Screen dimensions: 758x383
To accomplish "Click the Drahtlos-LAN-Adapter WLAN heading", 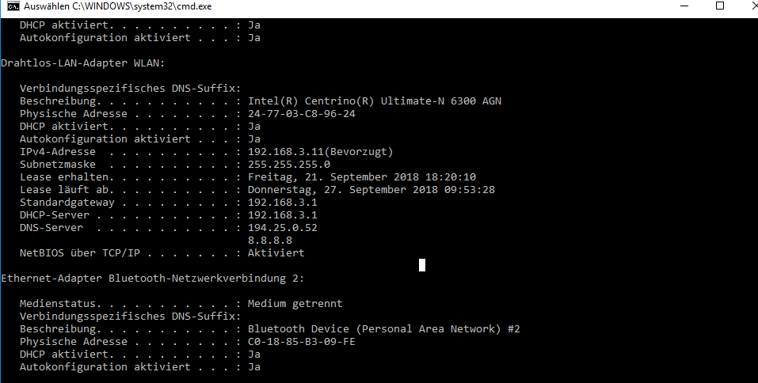I will coord(83,63).
